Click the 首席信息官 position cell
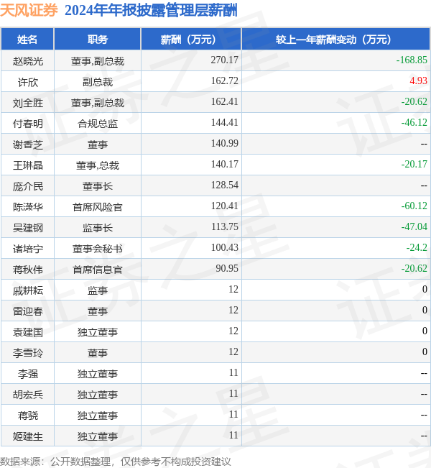The height and width of the screenshot is (468, 431). (x=98, y=270)
